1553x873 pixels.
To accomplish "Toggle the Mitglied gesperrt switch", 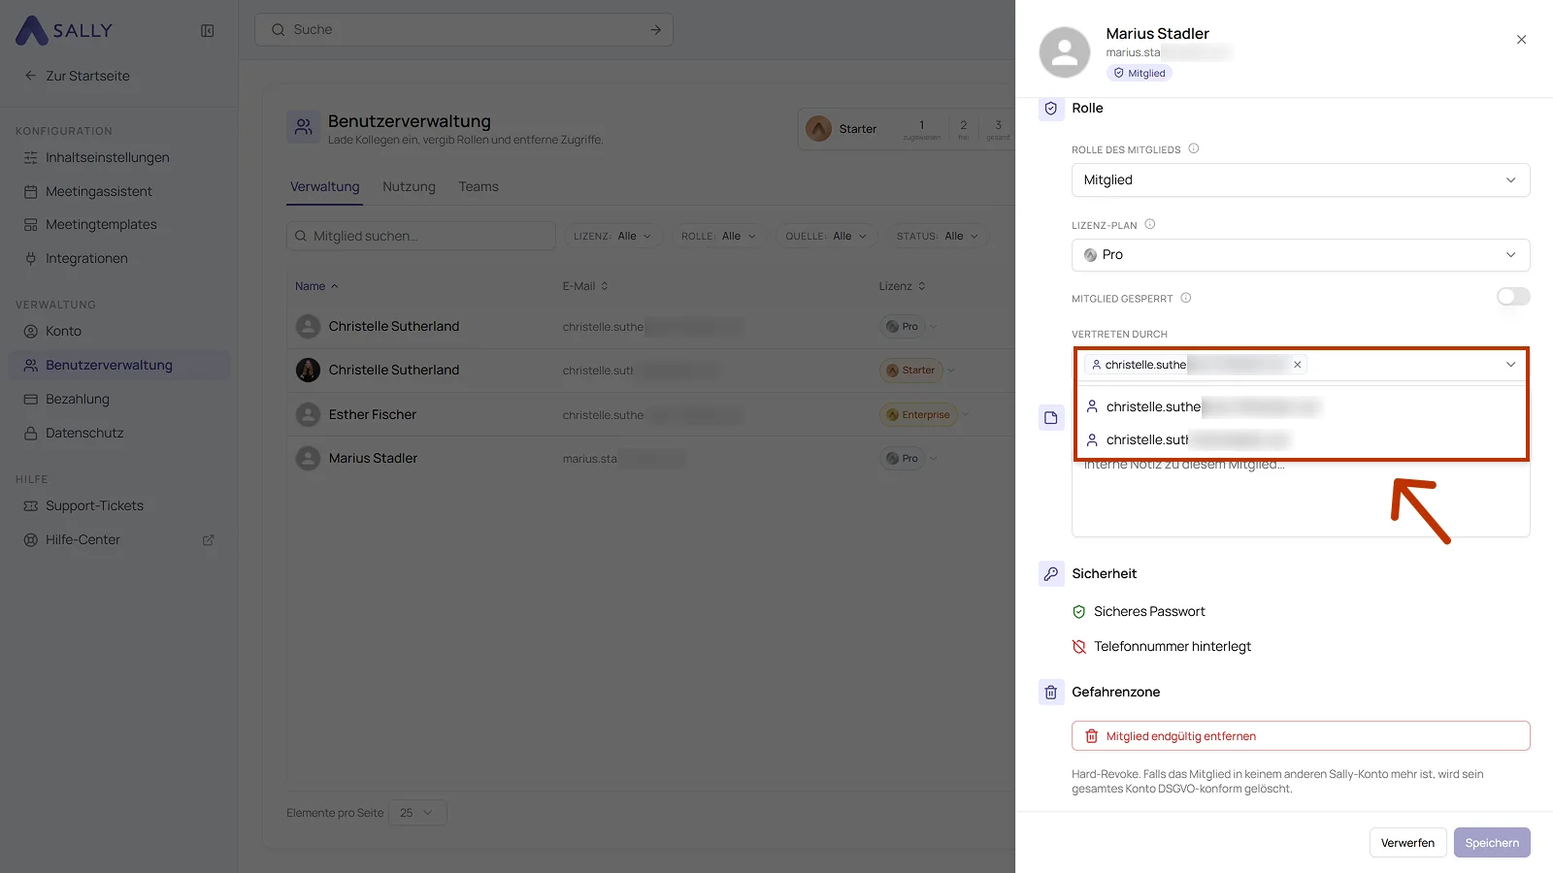I will (1513, 297).
